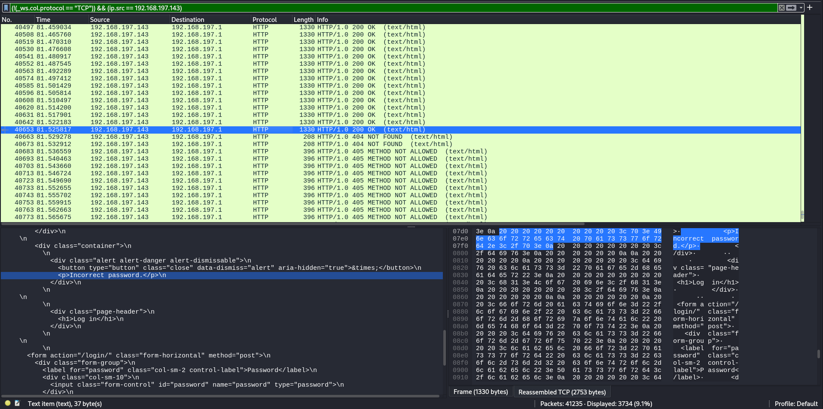Select the button type close detail line
Viewport: 823px width, 409px height.
(x=222, y=268)
